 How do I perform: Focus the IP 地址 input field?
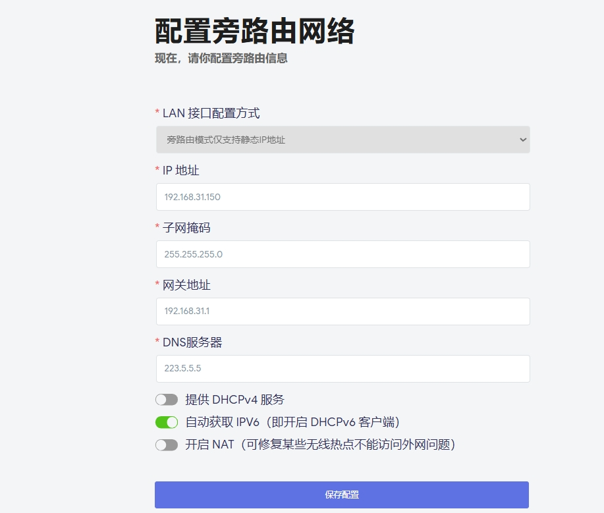[343, 197]
